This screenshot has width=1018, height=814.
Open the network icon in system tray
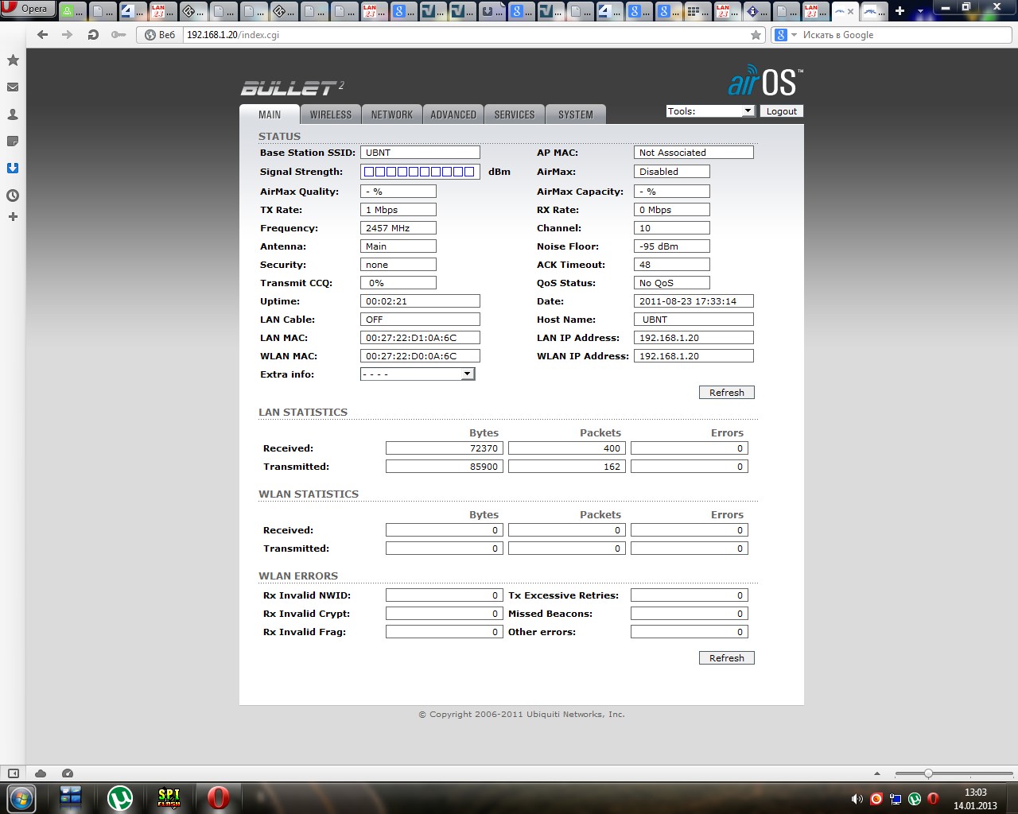tap(896, 799)
